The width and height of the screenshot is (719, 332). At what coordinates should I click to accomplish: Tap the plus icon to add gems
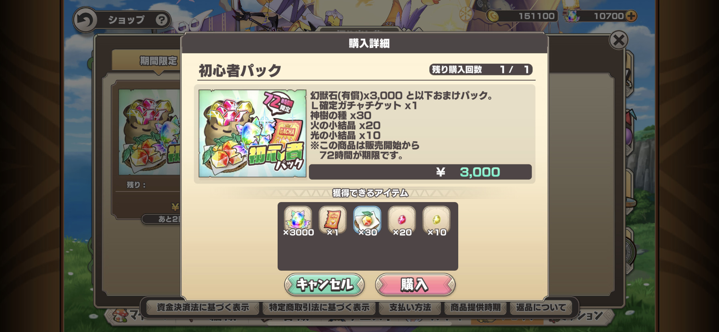point(631,16)
